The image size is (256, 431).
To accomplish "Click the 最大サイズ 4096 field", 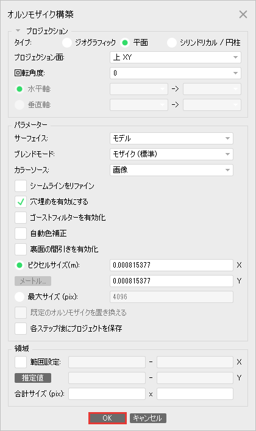I will click(x=171, y=297).
